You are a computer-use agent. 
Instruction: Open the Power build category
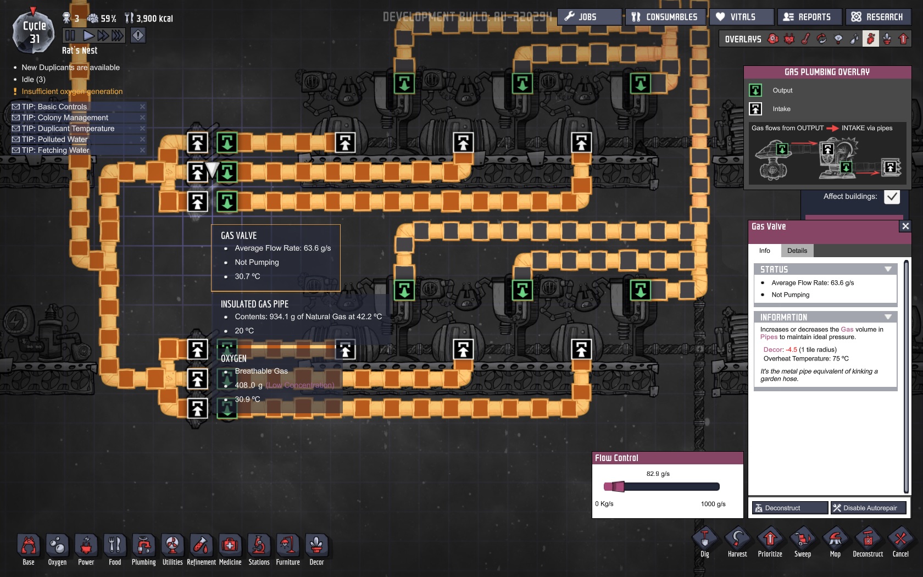[x=86, y=550]
